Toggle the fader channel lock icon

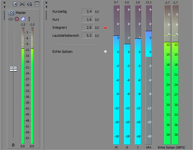tap(13, 145)
